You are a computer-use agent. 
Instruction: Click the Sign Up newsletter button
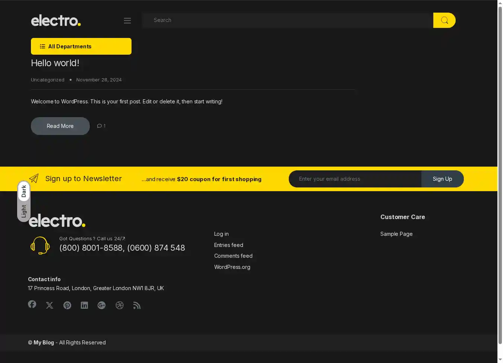pos(442,179)
